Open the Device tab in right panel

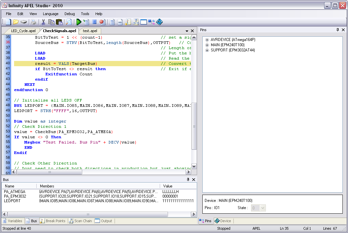(223, 221)
